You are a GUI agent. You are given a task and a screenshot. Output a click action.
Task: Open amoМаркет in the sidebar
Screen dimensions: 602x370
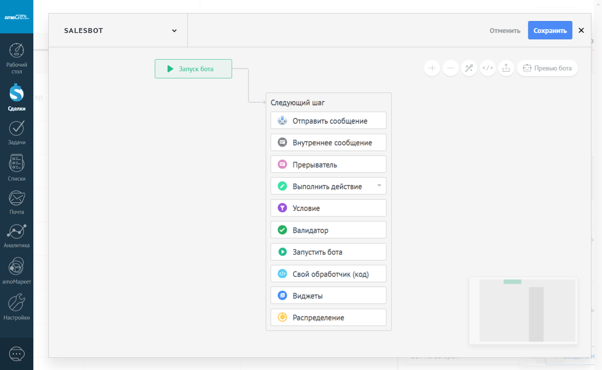pos(16,271)
